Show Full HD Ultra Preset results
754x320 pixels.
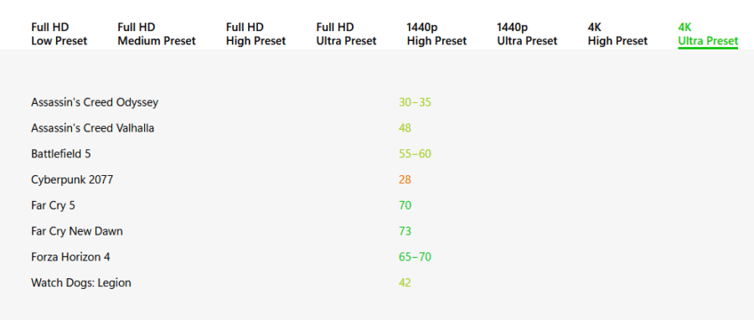tap(346, 34)
